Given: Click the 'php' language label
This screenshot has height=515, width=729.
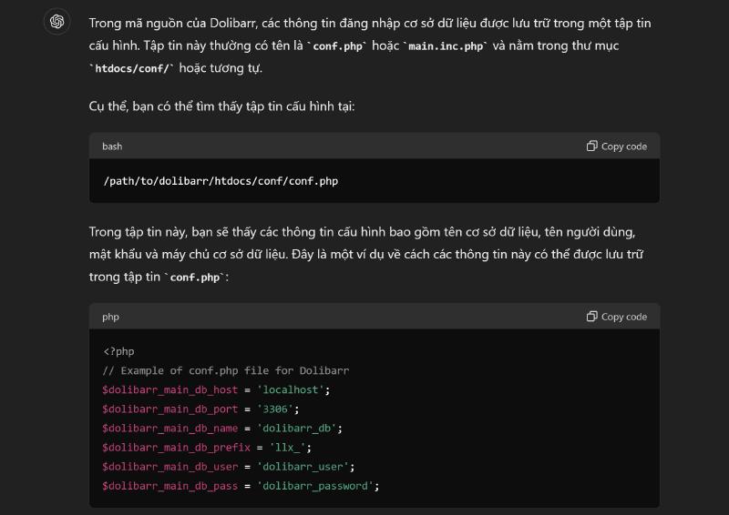Looking at the screenshot, I should [110, 317].
